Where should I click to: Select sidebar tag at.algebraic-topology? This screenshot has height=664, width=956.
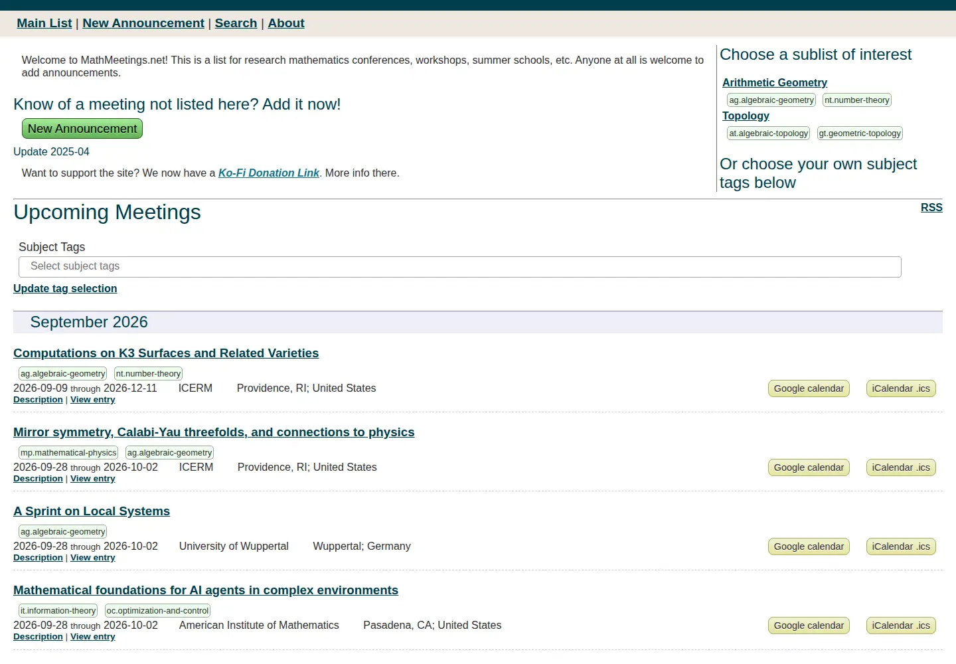(x=769, y=133)
